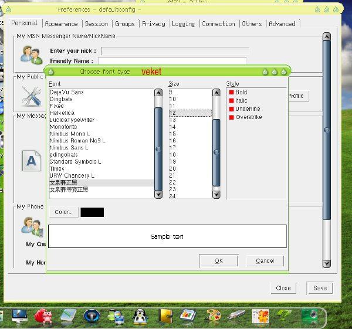Click the font list scroll down arrow
Screen dimensions: 352x329
158,194
